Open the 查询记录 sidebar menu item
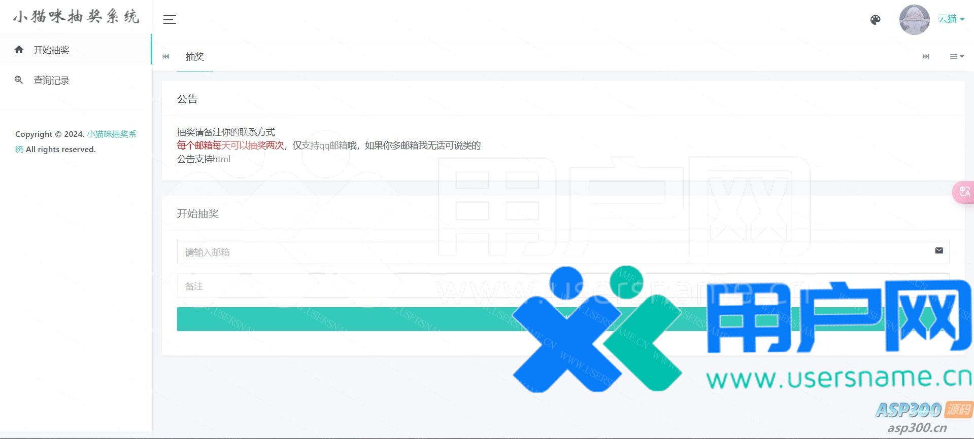974x439 pixels. point(76,80)
